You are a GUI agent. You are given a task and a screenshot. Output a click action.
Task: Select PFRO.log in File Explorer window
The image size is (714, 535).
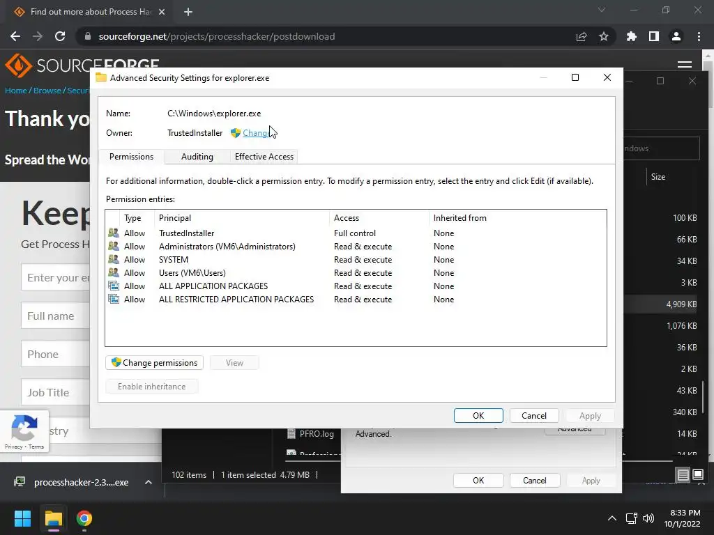pos(311,433)
